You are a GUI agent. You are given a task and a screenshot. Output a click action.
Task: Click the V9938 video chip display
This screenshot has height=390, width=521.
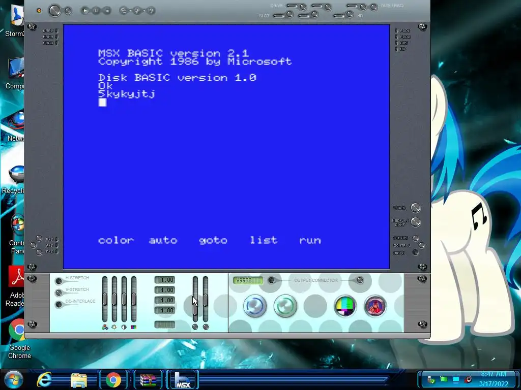pyautogui.click(x=248, y=280)
